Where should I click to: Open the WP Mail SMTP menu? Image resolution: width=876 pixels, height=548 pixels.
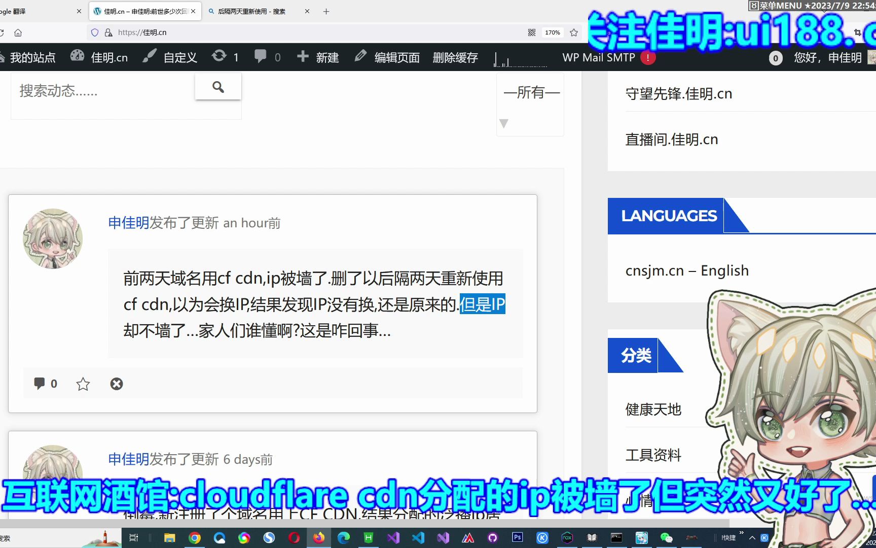[x=599, y=57]
